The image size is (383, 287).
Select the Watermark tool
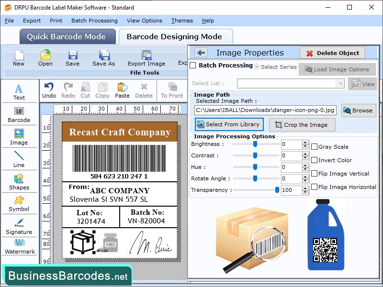click(19, 248)
